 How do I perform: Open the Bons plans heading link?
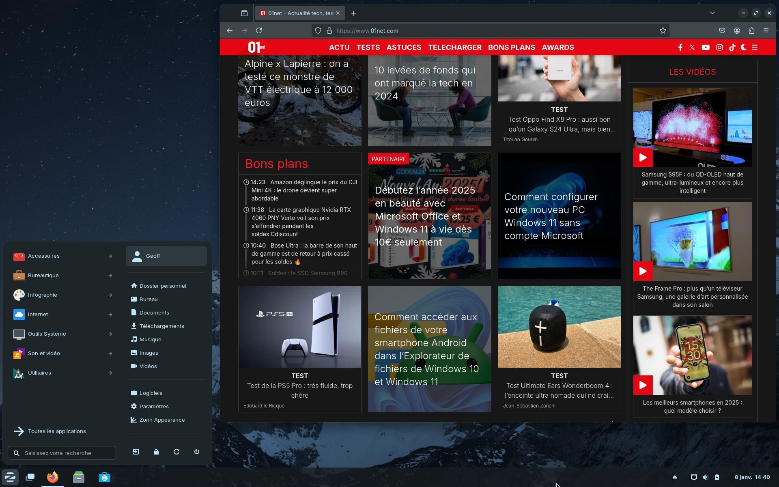pyautogui.click(x=276, y=164)
